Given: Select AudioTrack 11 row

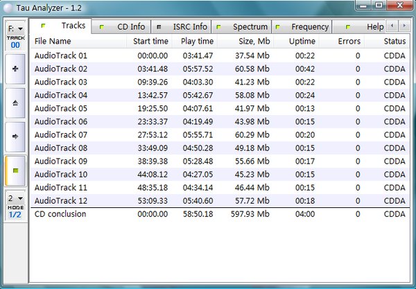Looking at the screenshot, I should click(x=220, y=187).
